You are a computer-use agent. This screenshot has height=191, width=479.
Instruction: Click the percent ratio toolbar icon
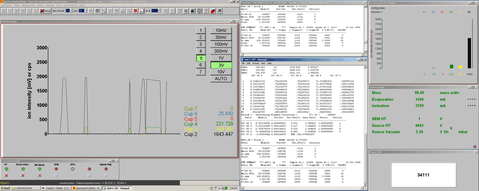point(104,11)
